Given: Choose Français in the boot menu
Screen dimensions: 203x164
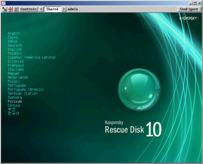Looking at the screenshot, I should [16, 65].
